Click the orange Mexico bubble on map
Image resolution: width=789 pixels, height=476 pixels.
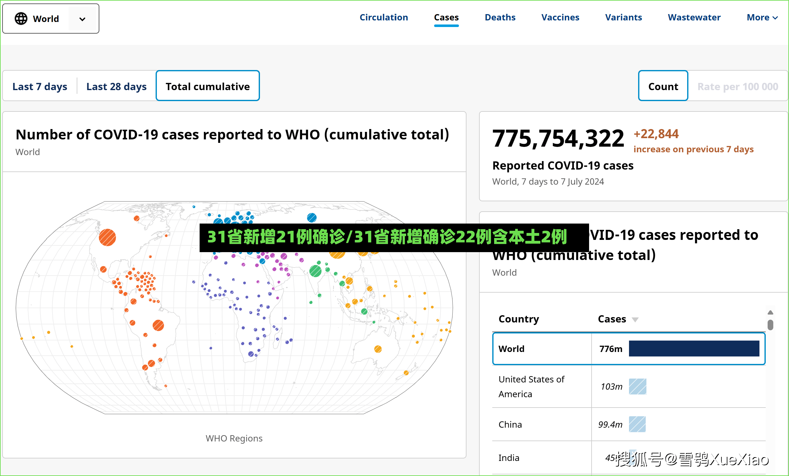tap(103, 269)
